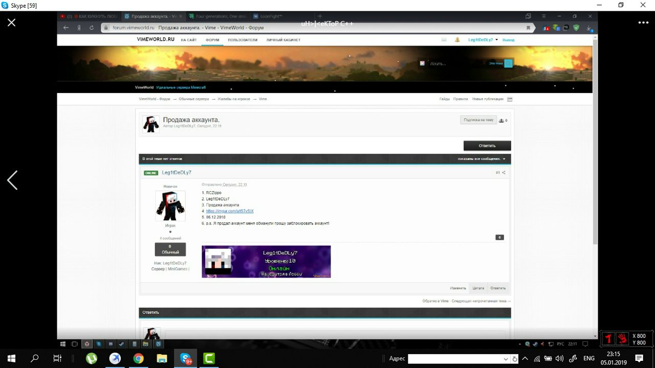Screen dimensions: 655x368
Task: Open uTorrent from the Windows taskbar
Action: [92, 358]
